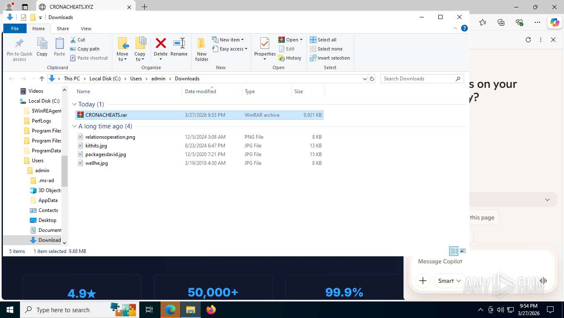Open the Move to menu

tap(122, 49)
